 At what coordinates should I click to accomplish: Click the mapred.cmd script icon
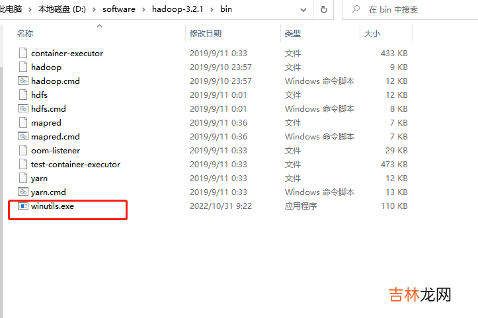[x=23, y=137]
